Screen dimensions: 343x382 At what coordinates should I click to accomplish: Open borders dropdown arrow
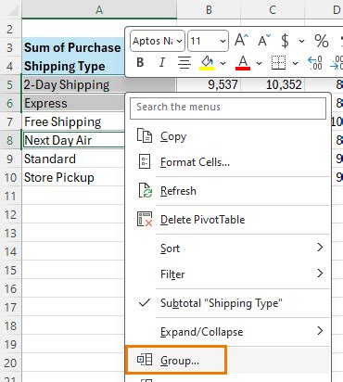[295, 63]
